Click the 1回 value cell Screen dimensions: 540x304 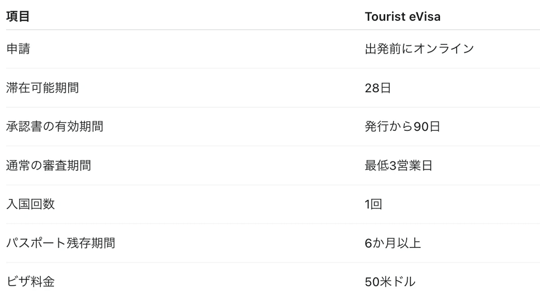[x=373, y=204]
